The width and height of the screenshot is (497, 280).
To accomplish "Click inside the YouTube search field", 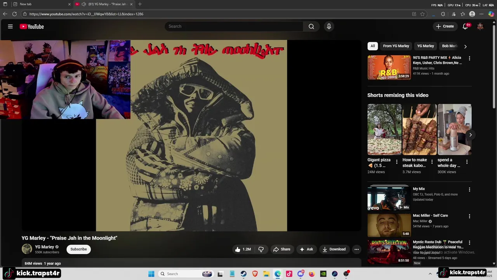I will point(234,26).
